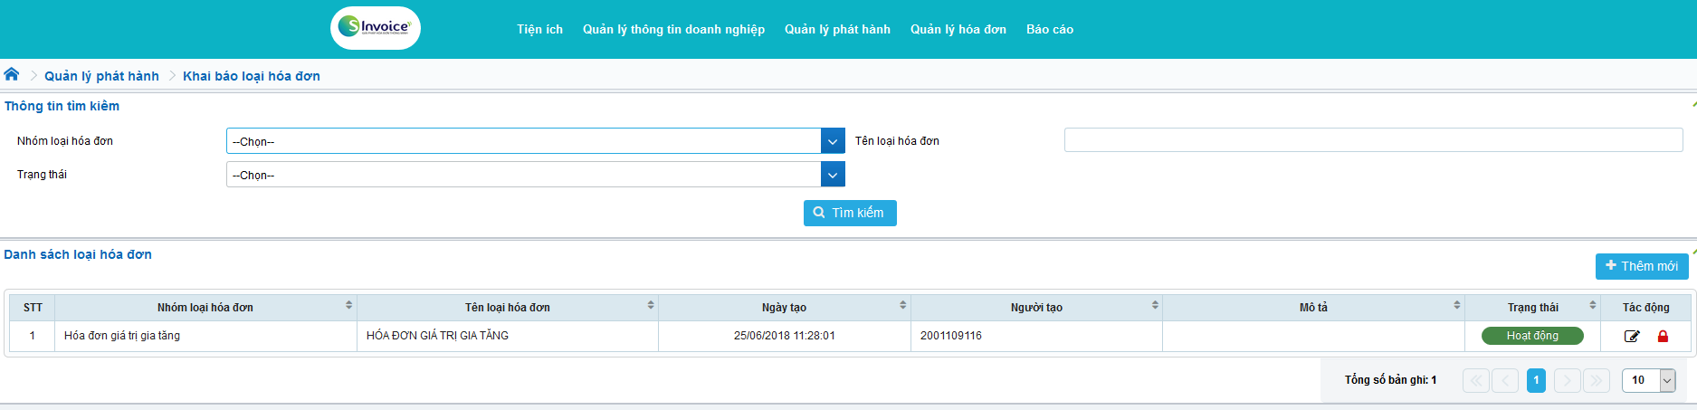The image size is (1697, 410).
Task: Click the red lock icon in Tác động
Action: [x=1663, y=336]
